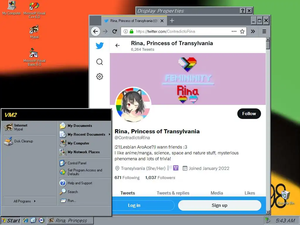Click the @ContradictoRina handle text
The height and width of the screenshot is (225, 300).
point(132,138)
